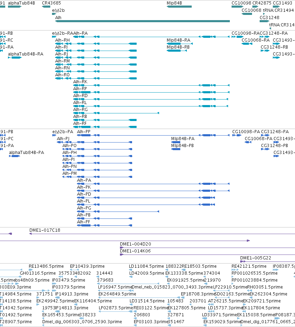Viewport: 295px width, 327px height.
Task: Select the Alh-PB protein label
Action: [84, 215]
